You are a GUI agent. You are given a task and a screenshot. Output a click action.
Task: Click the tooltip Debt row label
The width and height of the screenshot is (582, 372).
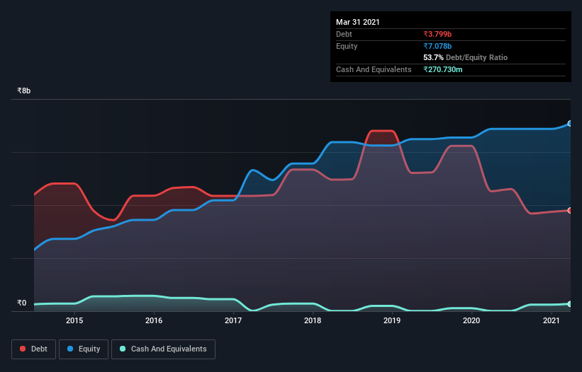tap(344, 34)
